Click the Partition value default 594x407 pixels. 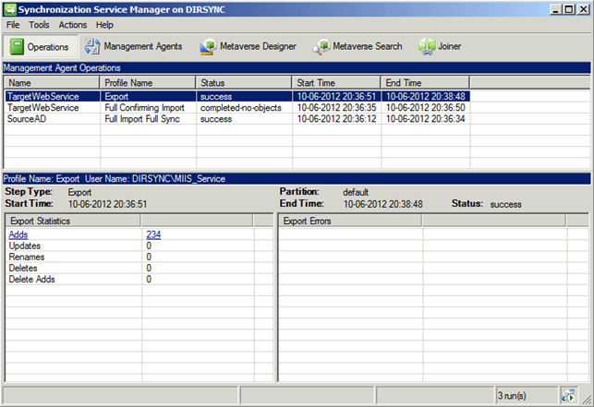356,192
